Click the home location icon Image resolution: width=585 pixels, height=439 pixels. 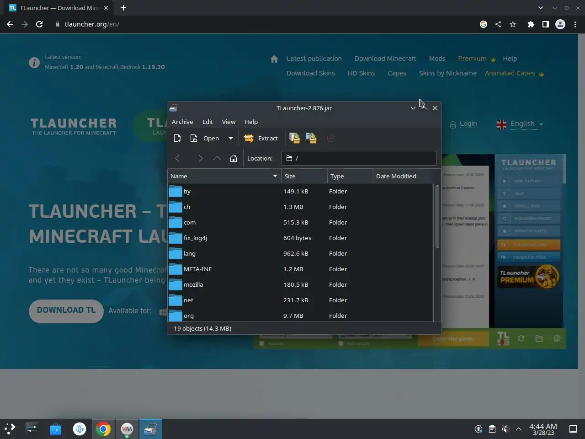234,158
